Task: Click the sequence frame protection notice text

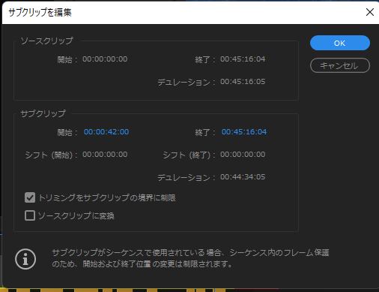Action: click(x=190, y=258)
